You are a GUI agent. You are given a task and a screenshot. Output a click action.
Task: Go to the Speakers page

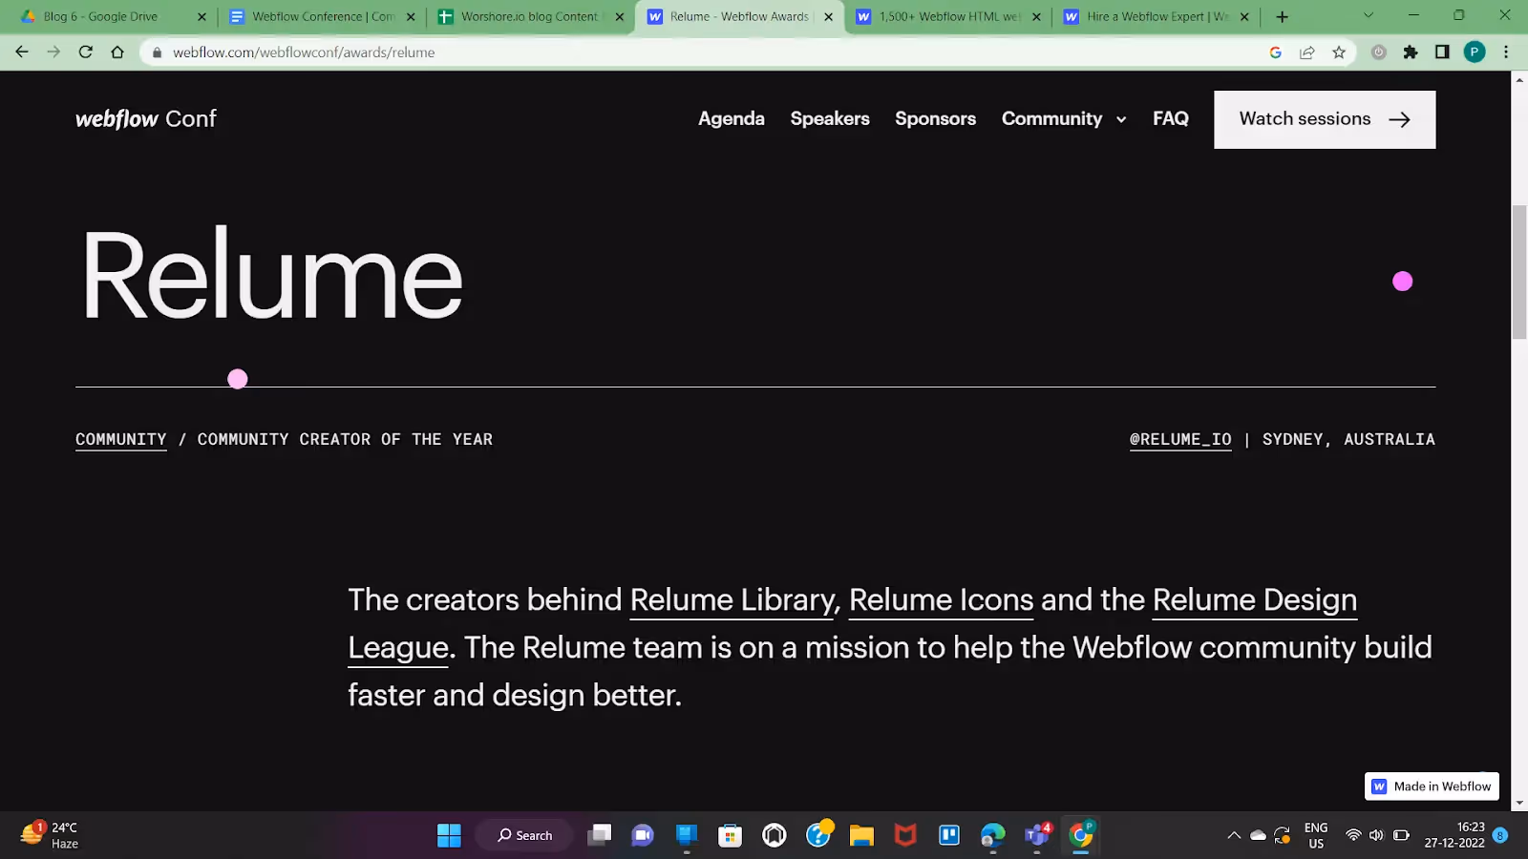point(830,119)
